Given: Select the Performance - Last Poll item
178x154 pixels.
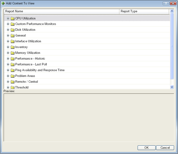Looking at the screenshot, I should point(31,64).
